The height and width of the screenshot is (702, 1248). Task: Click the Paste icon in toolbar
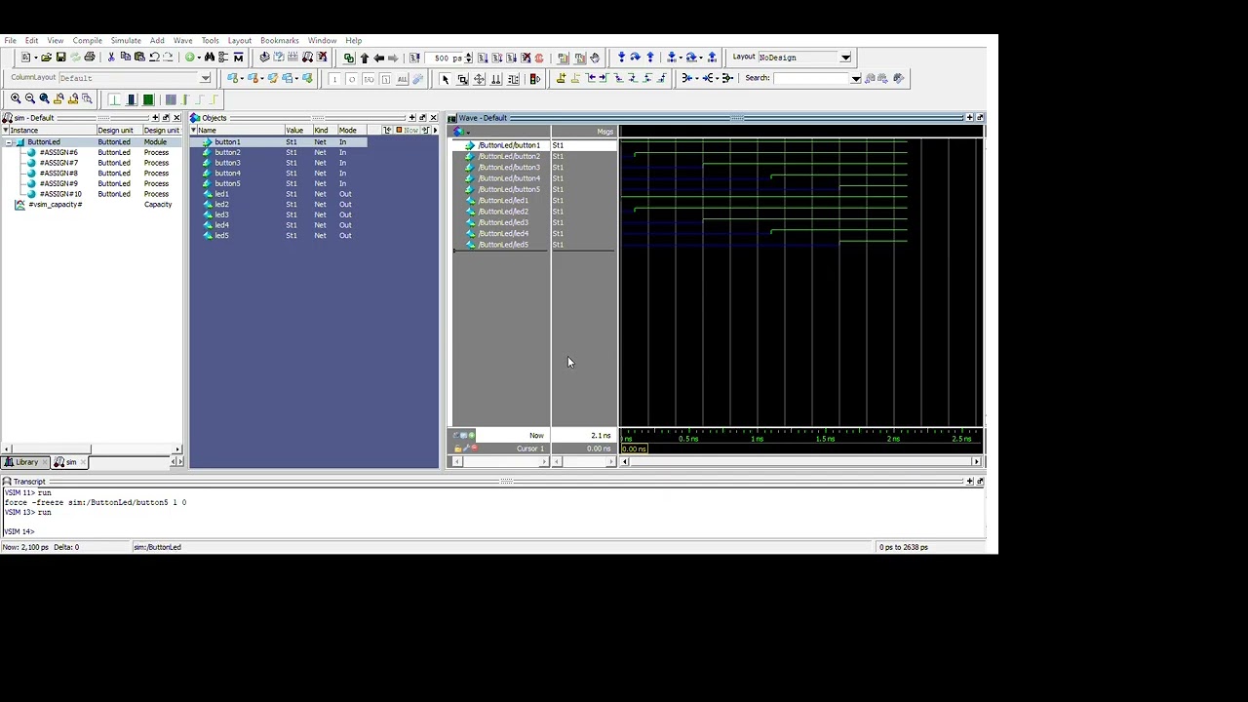coord(139,57)
